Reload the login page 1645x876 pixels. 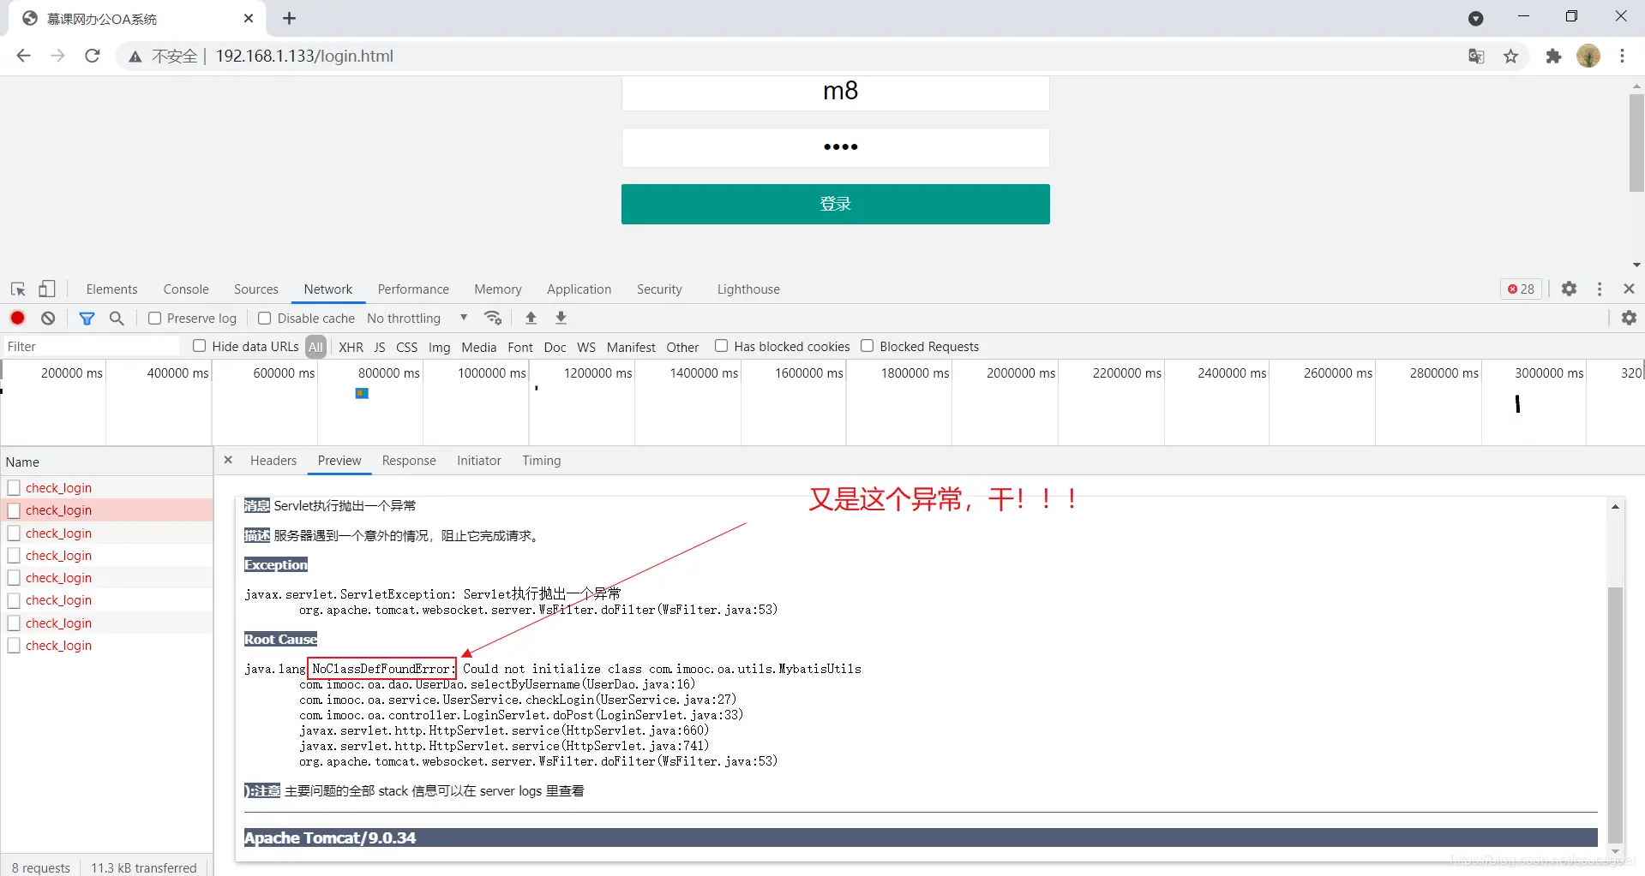[x=93, y=56]
